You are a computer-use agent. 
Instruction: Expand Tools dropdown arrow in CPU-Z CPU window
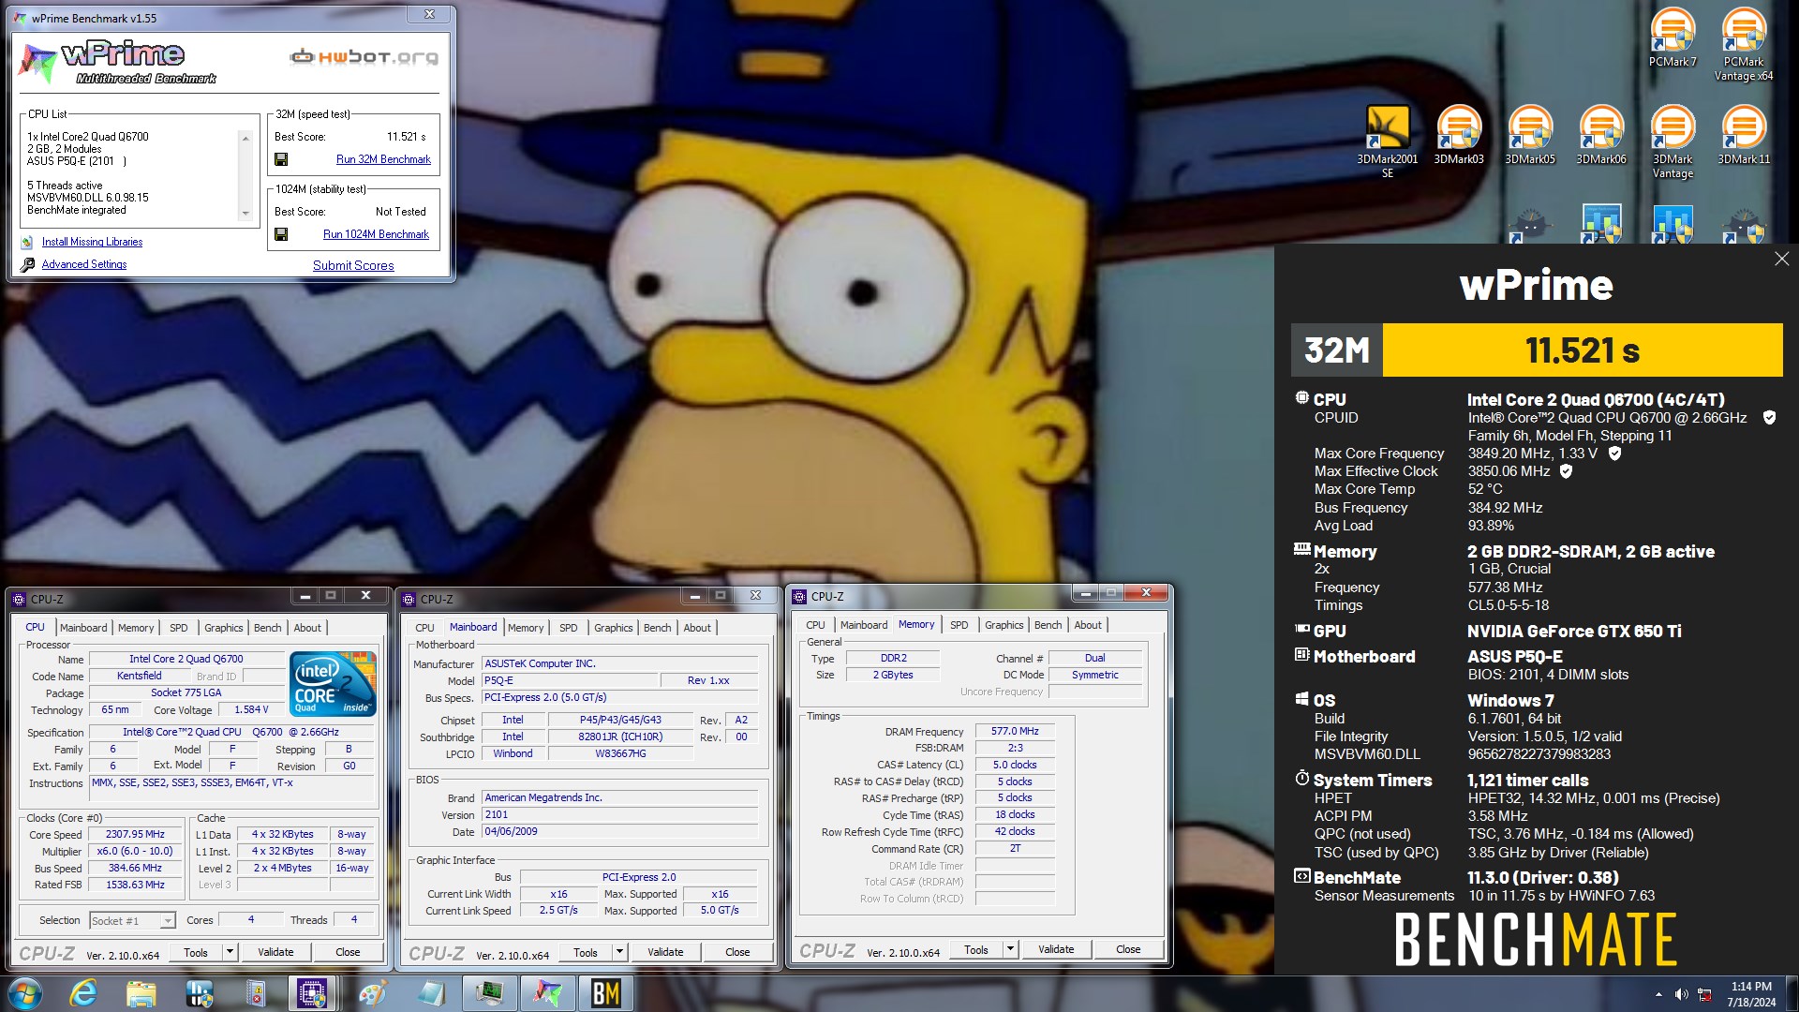point(230,952)
